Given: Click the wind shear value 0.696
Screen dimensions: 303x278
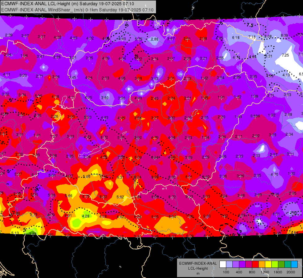Looking at the screenshot, I should pyautogui.click(x=255, y=116).
